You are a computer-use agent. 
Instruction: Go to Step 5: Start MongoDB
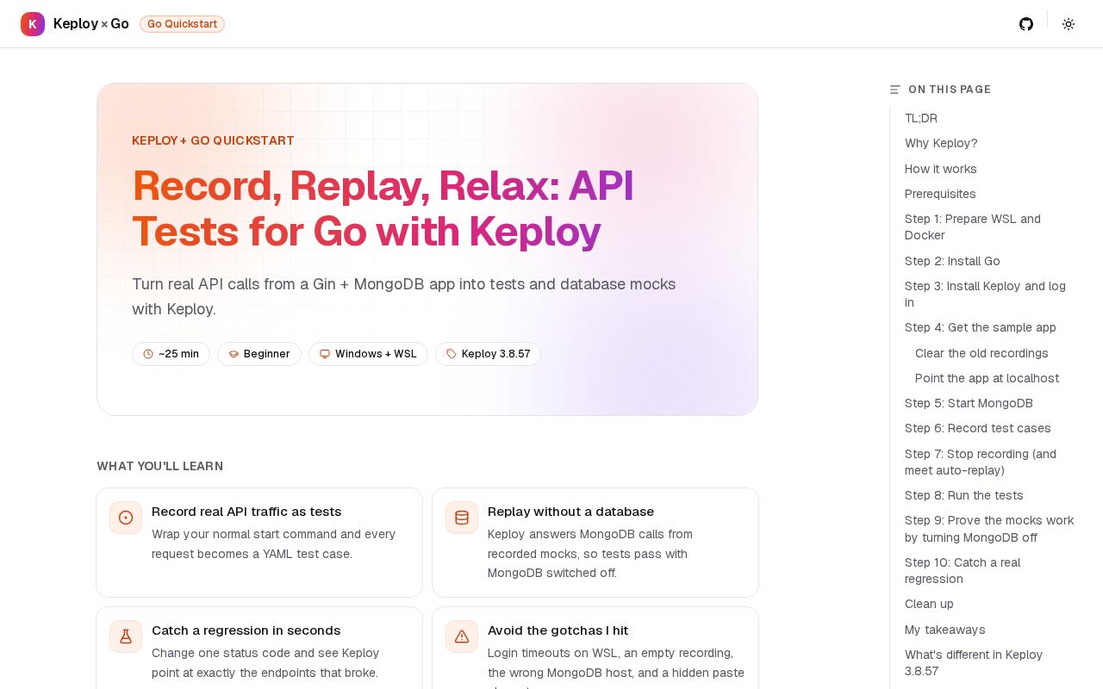[969, 403]
